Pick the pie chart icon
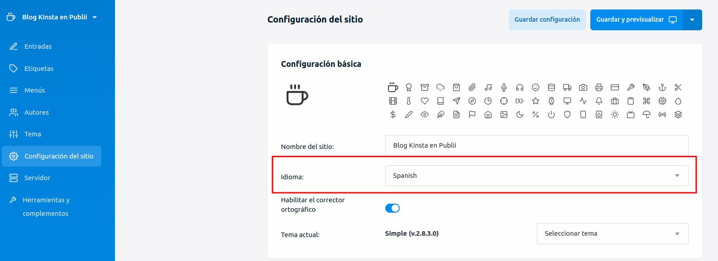Image resolution: width=718 pixels, height=261 pixels. (488, 101)
